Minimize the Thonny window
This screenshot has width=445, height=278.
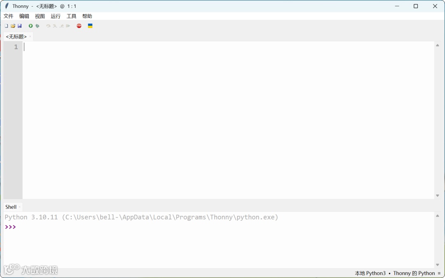tap(397, 6)
